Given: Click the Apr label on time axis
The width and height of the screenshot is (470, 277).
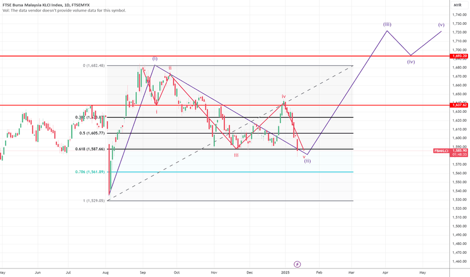Looking at the screenshot, I should point(385,272).
